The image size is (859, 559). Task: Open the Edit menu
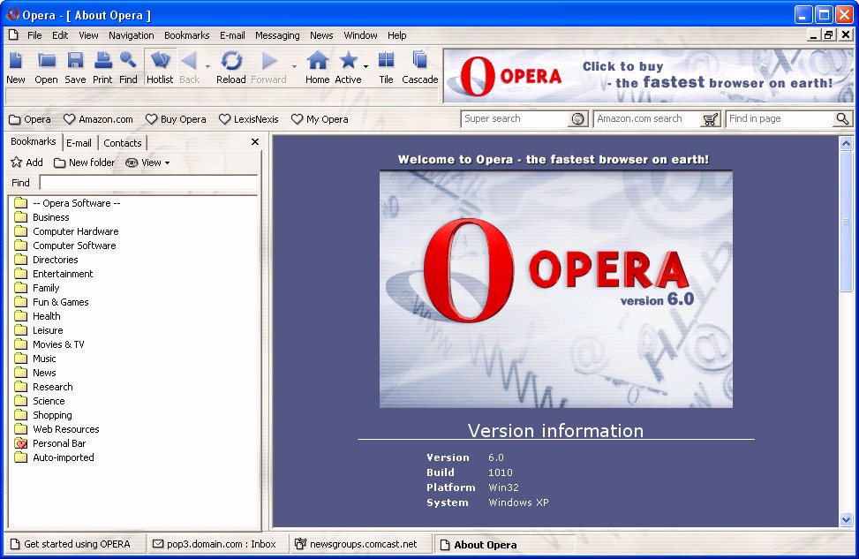(x=60, y=35)
